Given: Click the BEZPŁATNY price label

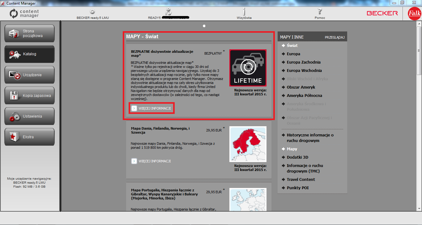Looking at the screenshot, I should 213,53.
